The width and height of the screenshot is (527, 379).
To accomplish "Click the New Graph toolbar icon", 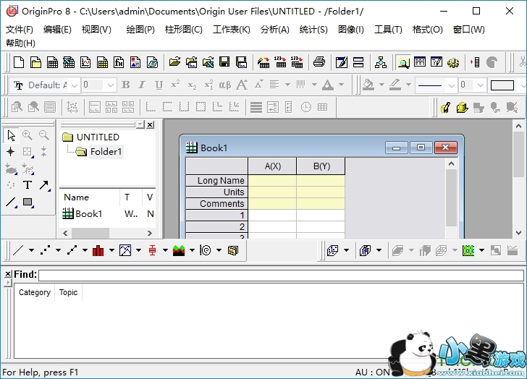I will pos(85,62).
